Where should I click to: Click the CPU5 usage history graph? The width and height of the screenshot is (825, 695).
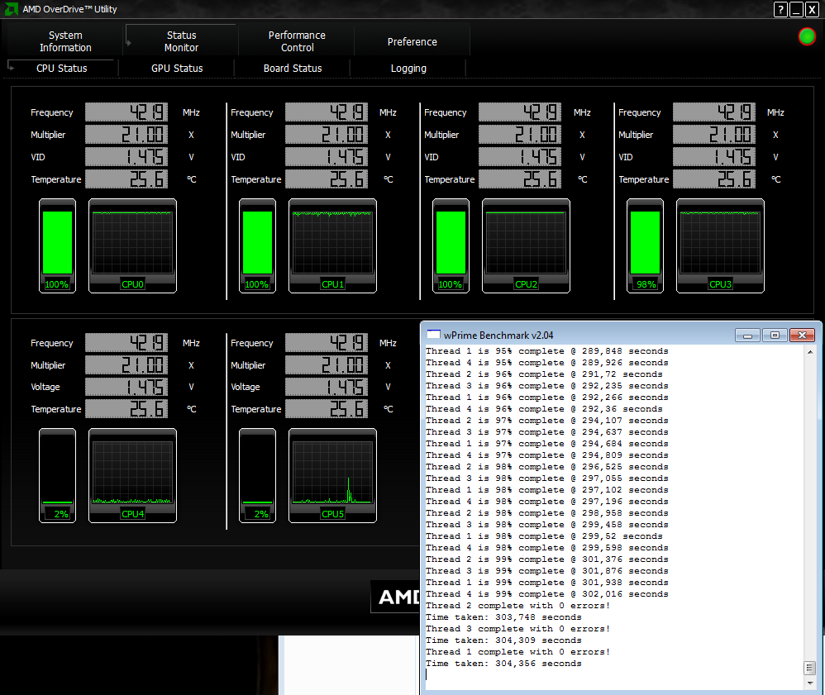[x=332, y=475]
